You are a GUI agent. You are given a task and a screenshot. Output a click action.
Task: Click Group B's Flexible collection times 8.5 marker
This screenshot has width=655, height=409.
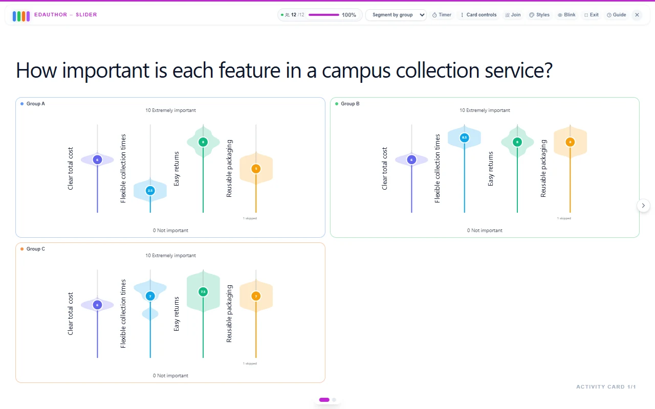(x=465, y=138)
